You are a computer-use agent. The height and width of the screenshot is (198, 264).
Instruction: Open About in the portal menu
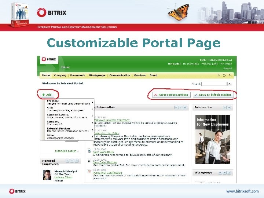coord(154,76)
